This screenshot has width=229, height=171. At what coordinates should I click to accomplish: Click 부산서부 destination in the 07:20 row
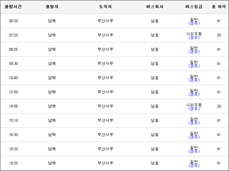coord(105,35)
